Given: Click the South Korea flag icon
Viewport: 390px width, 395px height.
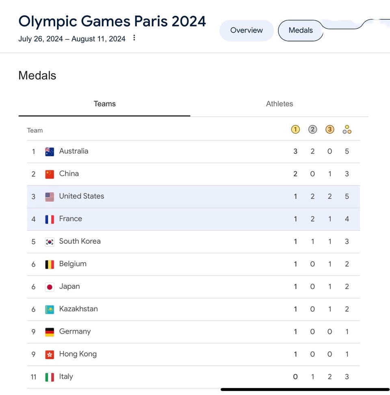Looking at the screenshot, I should coord(50,242).
